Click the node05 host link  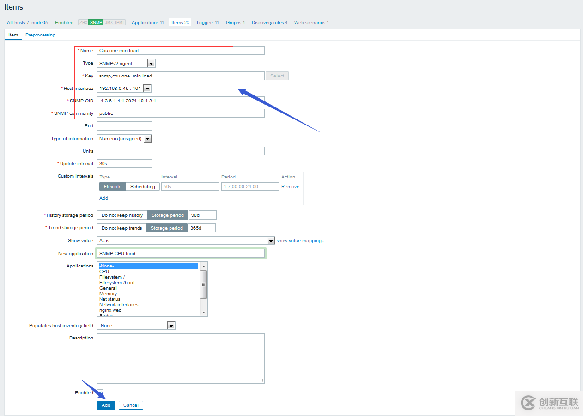40,22
